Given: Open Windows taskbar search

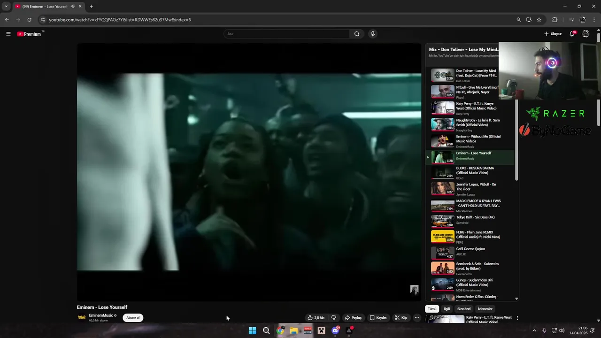Looking at the screenshot, I should click(x=266, y=330).
